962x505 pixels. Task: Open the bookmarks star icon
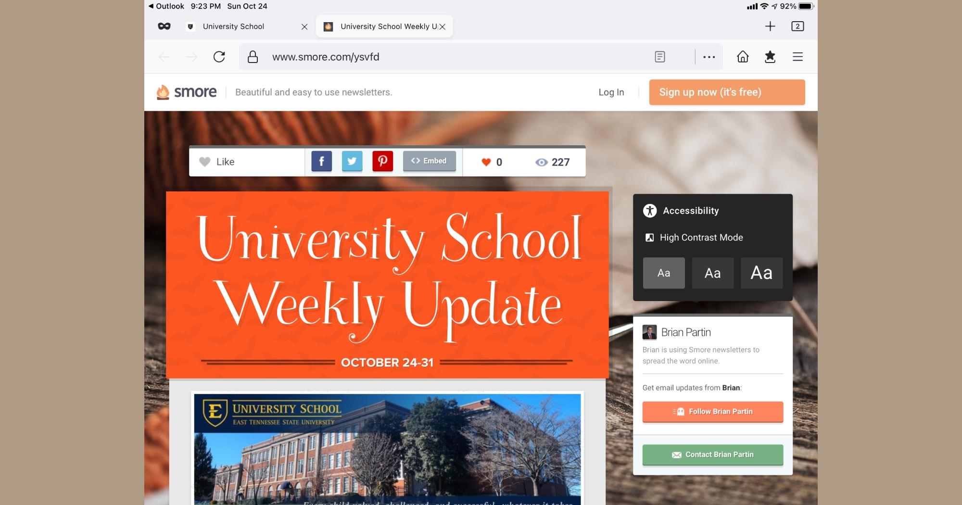(x=770, y=57)
